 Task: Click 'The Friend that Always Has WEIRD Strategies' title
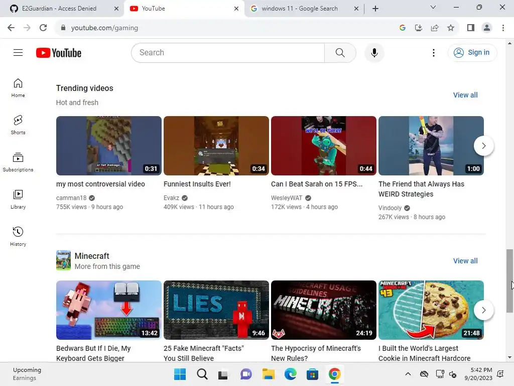tap(421, 189)
